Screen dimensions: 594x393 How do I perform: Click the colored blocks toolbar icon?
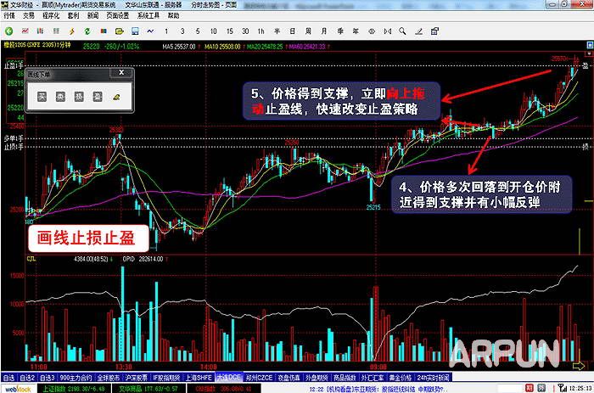pyautogui.click(x=104, y=31)
